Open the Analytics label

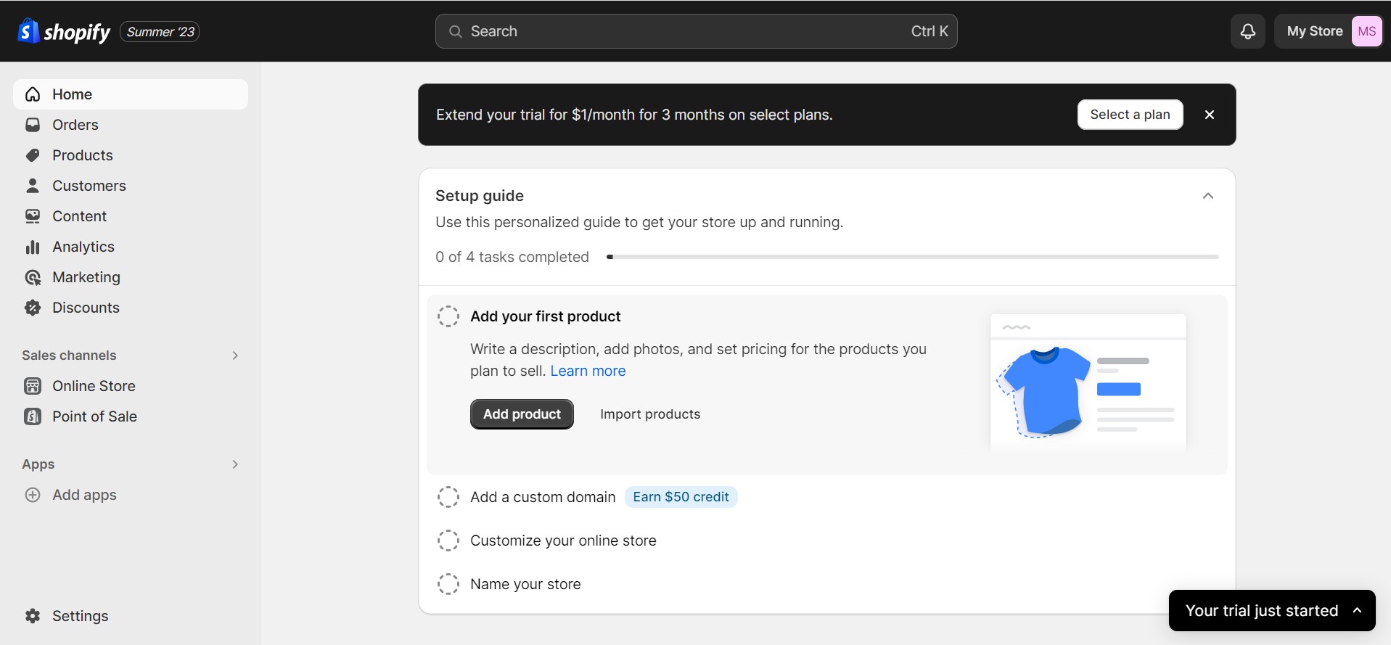(83, 247)
